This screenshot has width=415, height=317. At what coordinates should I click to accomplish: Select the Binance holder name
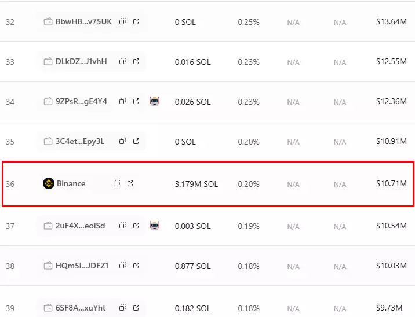pyautogui.click(x=71, y=183)
